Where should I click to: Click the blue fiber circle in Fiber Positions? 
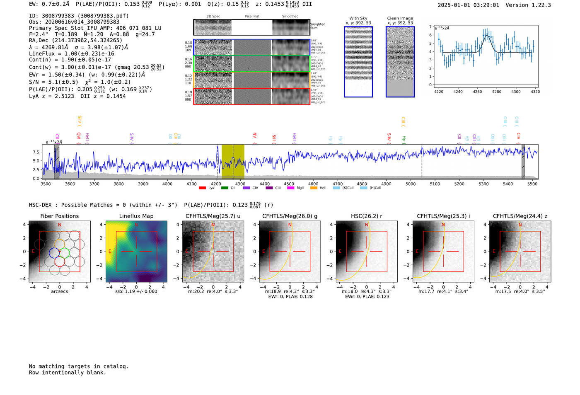pos(54,252)
